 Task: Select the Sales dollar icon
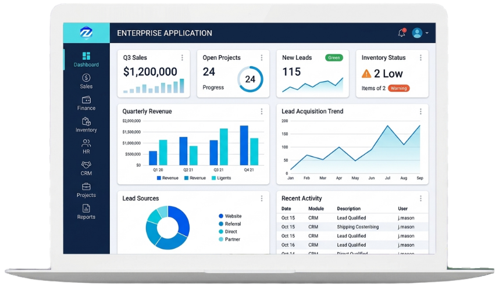[x=86, y=77]
